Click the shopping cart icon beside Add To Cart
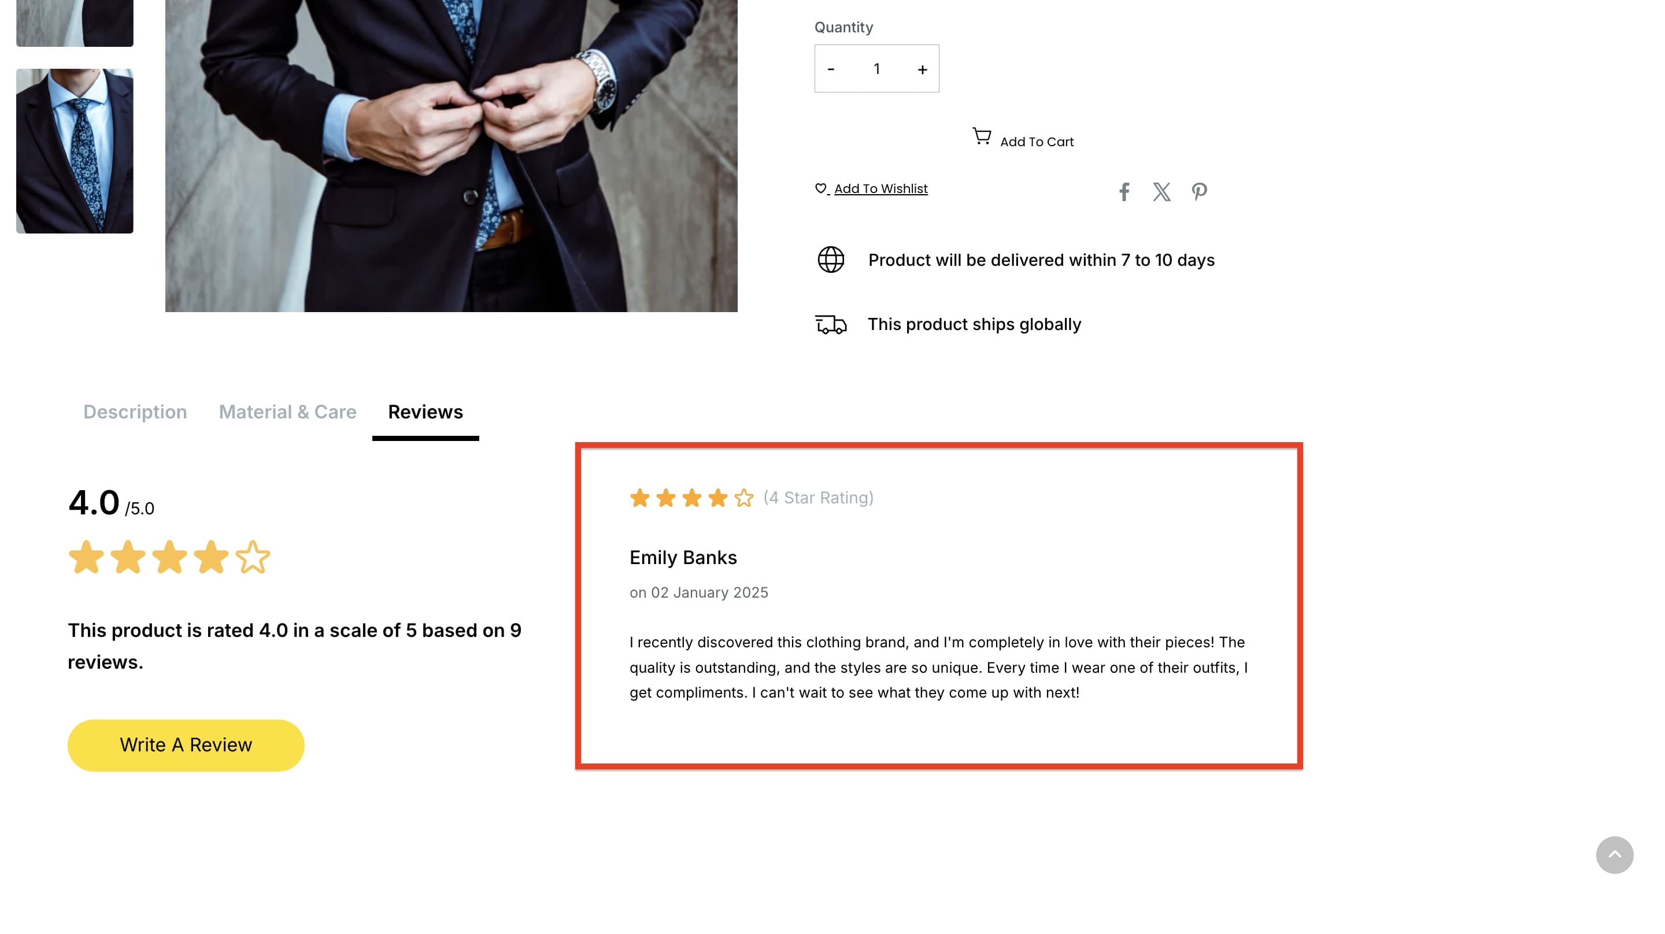This screenshot has height=934, width=1665. pyautogui.click(x=980, y=136)
